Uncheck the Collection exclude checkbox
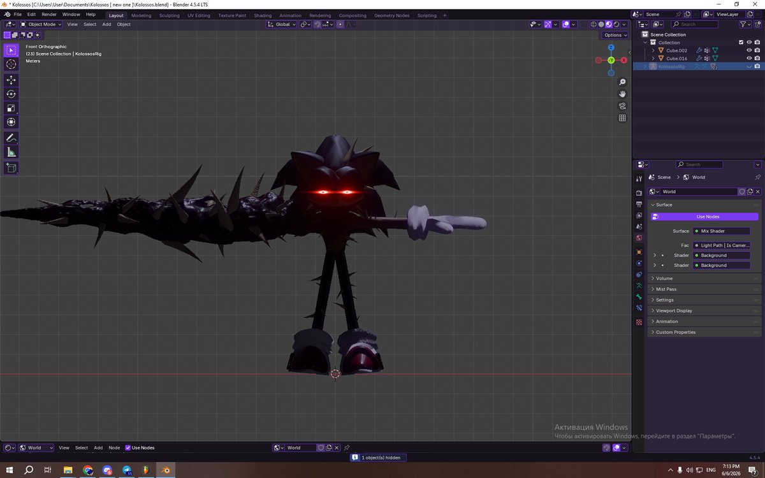 coord(741,42)
